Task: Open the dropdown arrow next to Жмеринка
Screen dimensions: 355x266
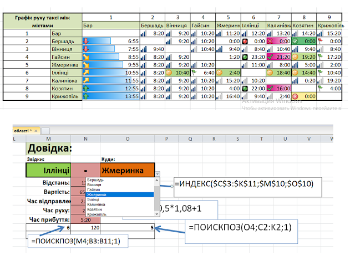Action: [x=158, y=174]
